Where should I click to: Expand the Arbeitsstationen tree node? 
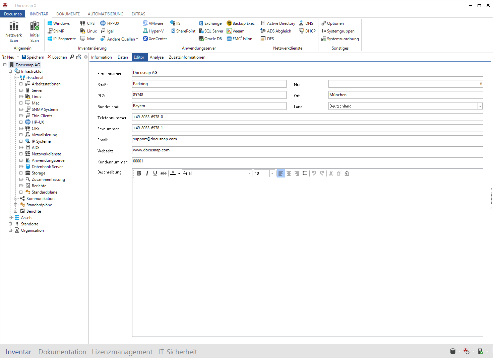point(21,84)
